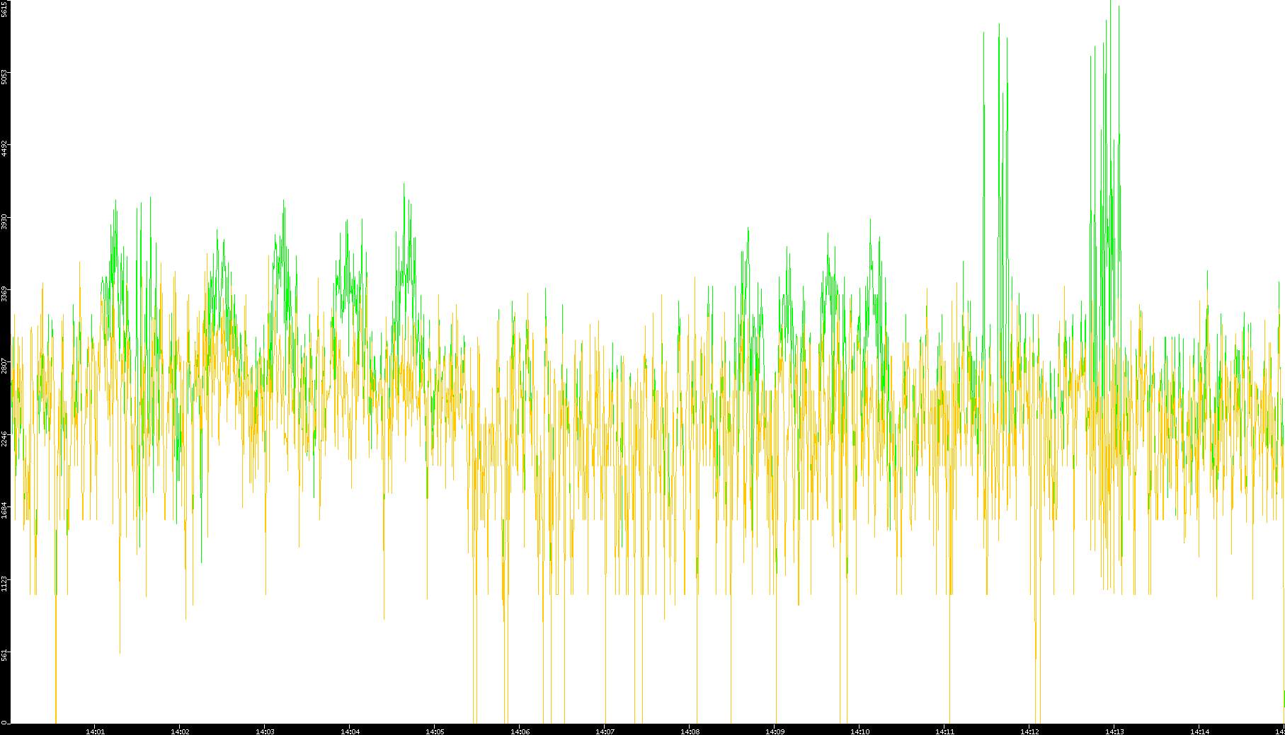Select the 14:05 tick label

tap(435, 731)
